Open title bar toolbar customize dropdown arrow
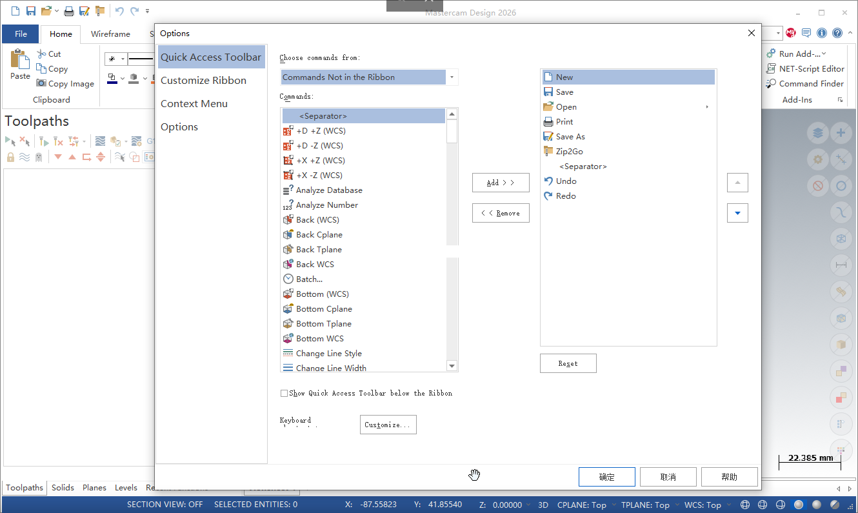This screenshot has height=513, width=858. (148, 11)
